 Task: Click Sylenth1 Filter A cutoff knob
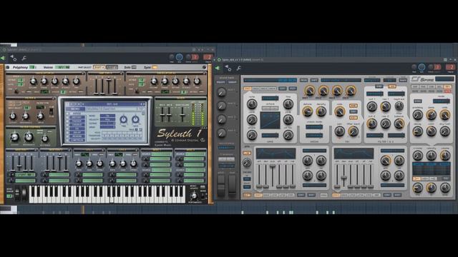13,116
